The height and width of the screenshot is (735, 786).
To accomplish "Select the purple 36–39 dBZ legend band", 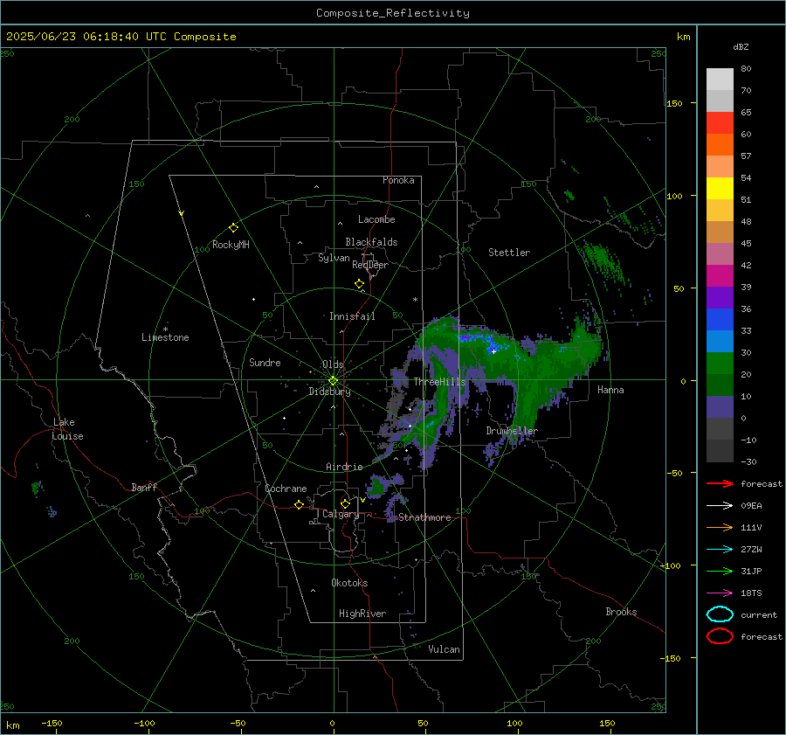I will (x=720, y=297).
